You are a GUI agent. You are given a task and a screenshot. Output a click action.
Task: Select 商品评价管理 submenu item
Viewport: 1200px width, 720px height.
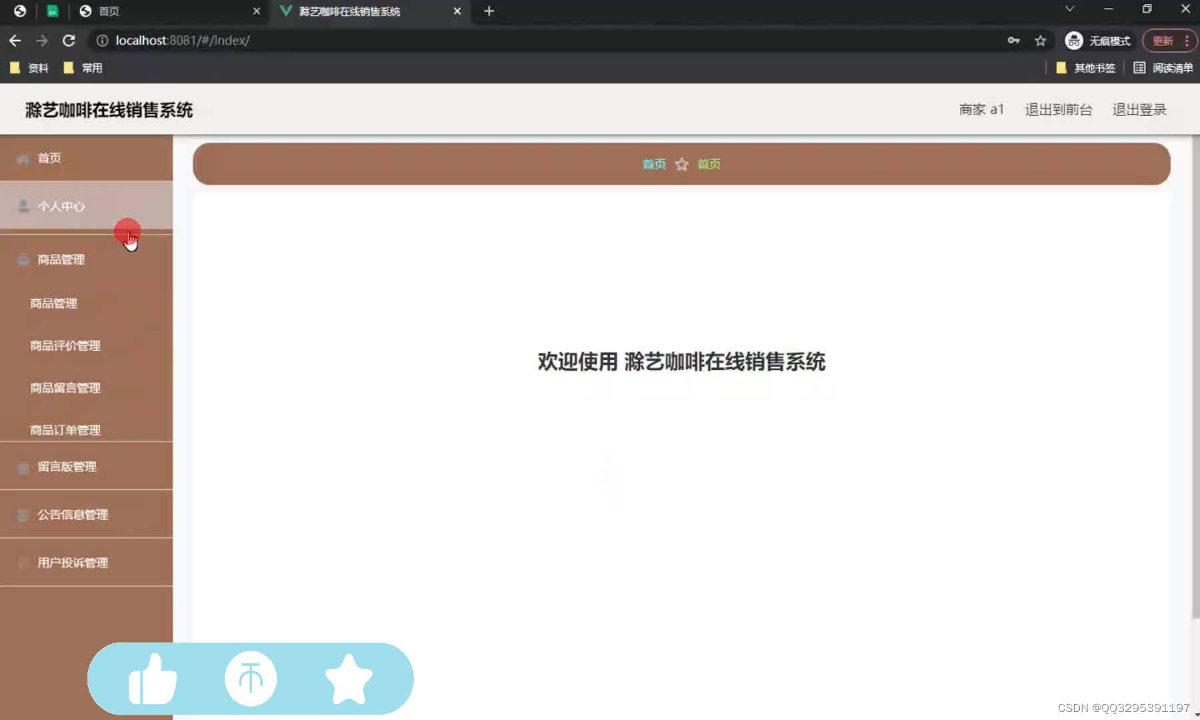point(65,345)
